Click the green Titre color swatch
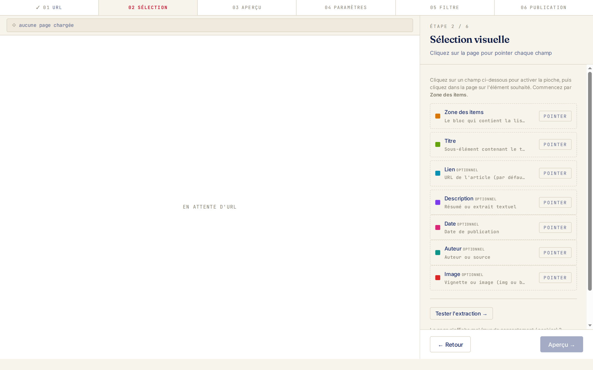Screen dimensions: 593x370 click(438, 144)
